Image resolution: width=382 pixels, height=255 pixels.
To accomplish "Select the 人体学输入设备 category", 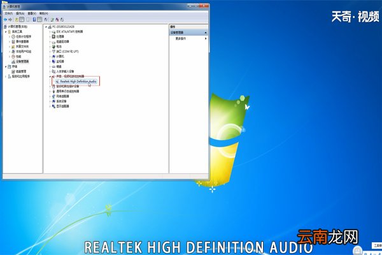I will point(65,71).
